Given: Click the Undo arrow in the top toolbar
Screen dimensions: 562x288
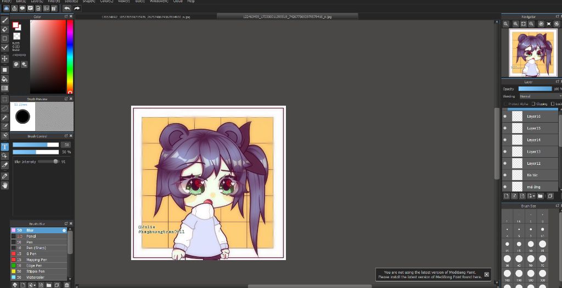Looking at the screenshot, I should tap(67, 8).
